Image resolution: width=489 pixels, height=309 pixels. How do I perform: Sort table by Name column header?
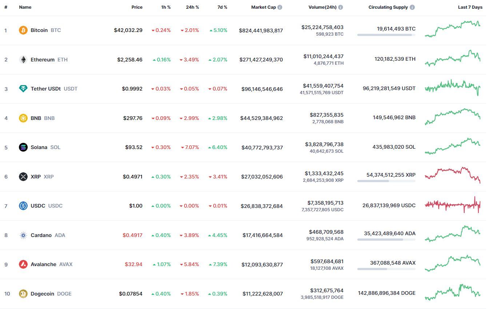tap(25, 7)
